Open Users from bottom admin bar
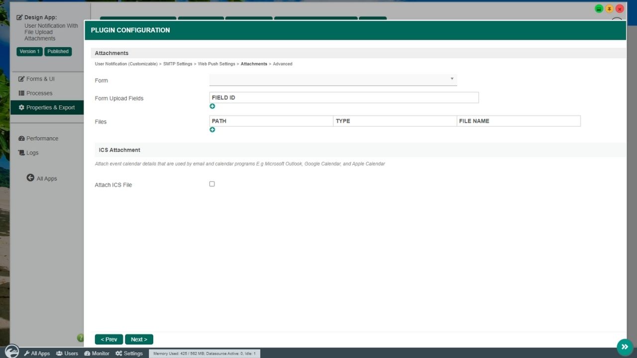 pyautogui.click(x=67, y=354)
